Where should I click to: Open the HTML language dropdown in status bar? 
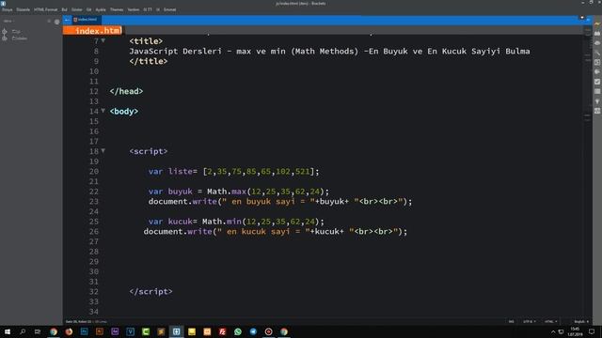(551, 322)
